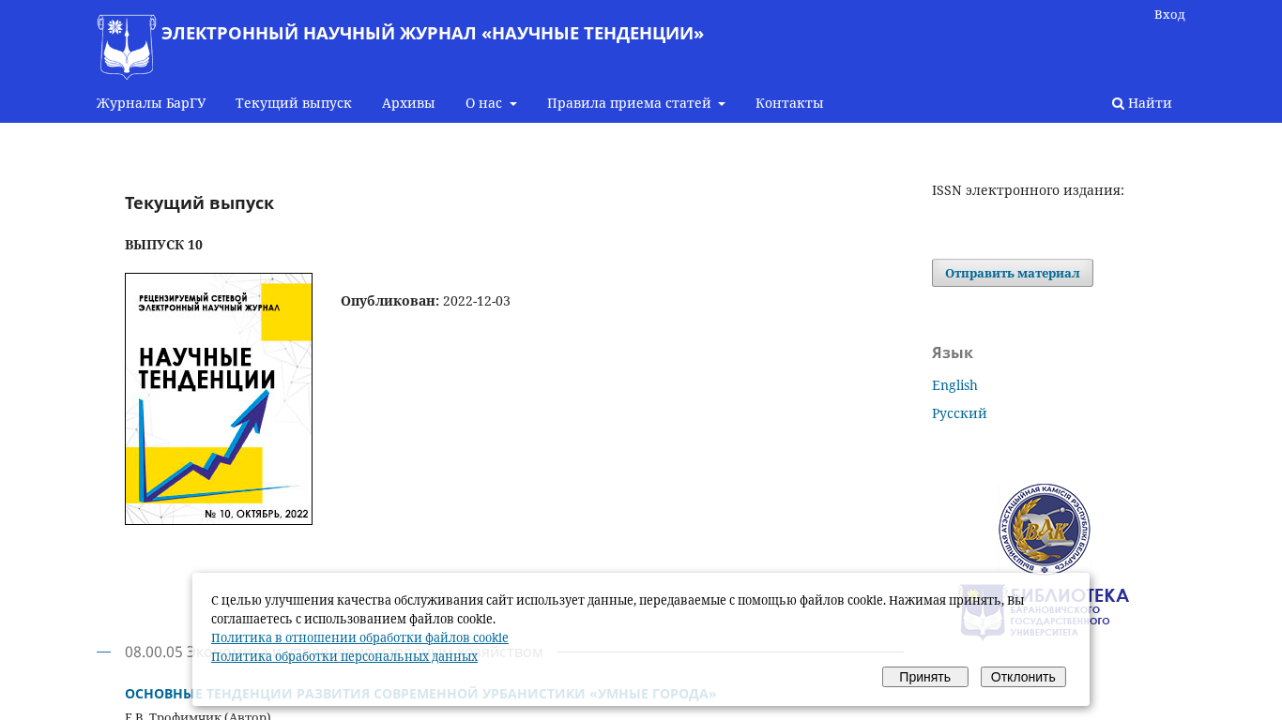Click the university crest logo in header
The width and height of the screenshot is (1282, 720).
[x=127, y=47]
